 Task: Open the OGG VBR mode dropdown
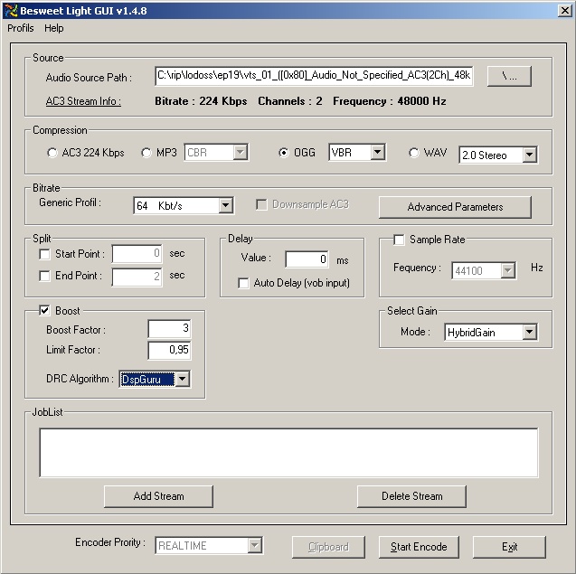click(357, 152)
